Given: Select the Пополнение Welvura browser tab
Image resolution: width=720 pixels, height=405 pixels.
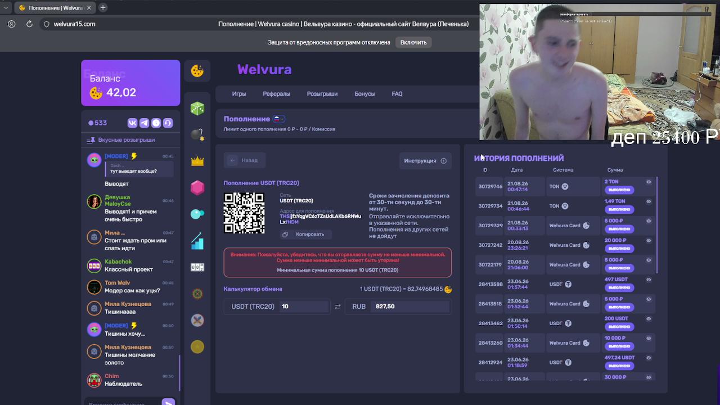Looking at the screenshot, I should click(x=55, y=8).
